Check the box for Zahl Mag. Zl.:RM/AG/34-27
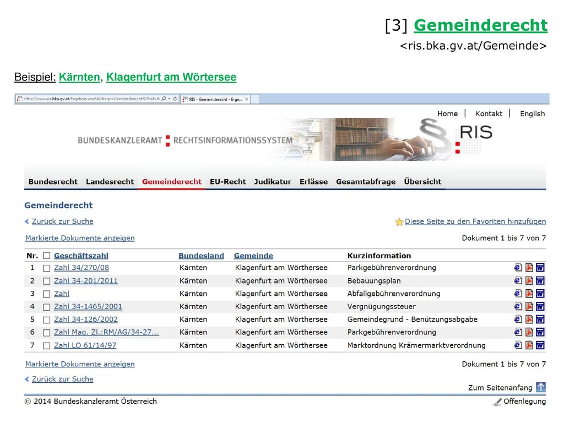The image size is (564, 423). coord(46,333)
